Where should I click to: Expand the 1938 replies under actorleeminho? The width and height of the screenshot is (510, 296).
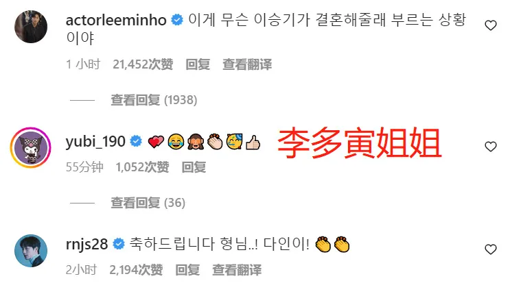154,100
